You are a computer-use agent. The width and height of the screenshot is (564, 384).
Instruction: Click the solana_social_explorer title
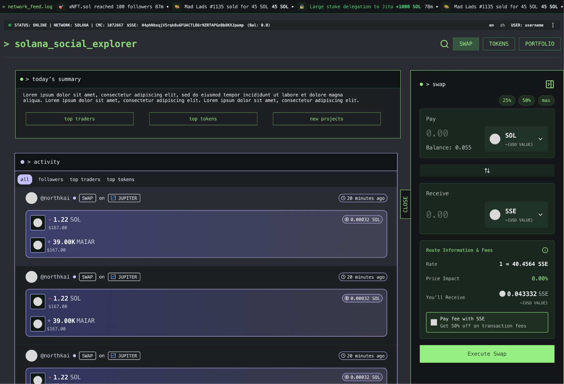(x=75, y=44)
